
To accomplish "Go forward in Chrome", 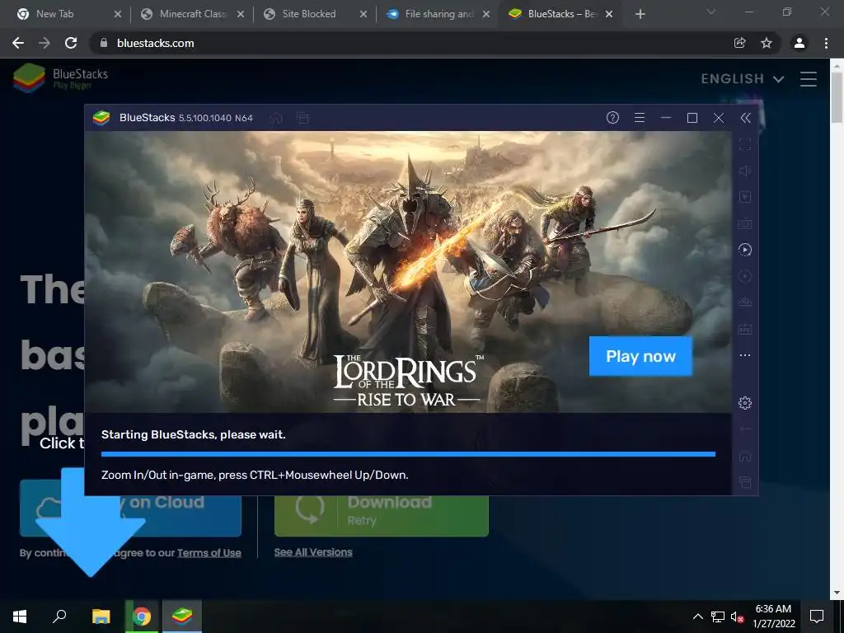I will (x=45, y=43).
